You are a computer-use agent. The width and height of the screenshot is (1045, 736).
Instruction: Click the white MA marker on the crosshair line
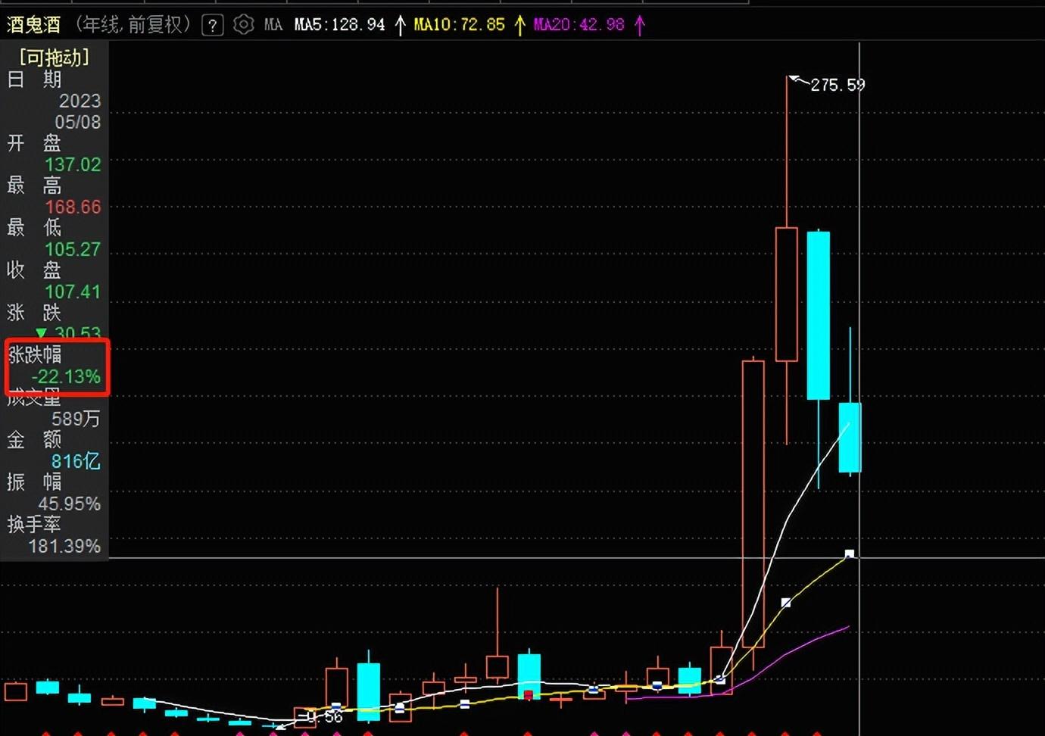click(850, 554)
